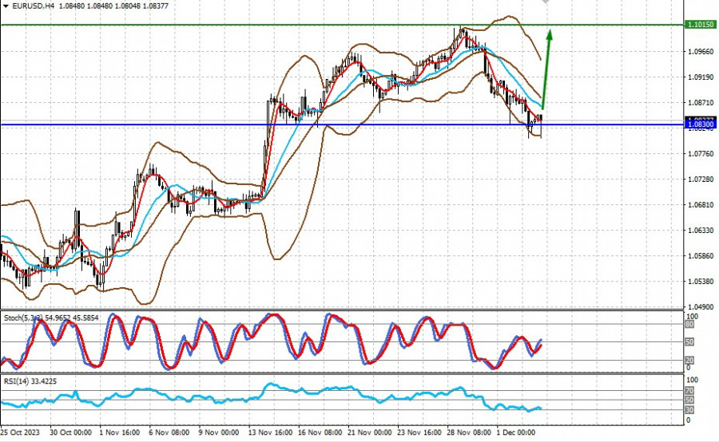
Task: Click the 1.09190 price axis value
Action: (701, 77)
